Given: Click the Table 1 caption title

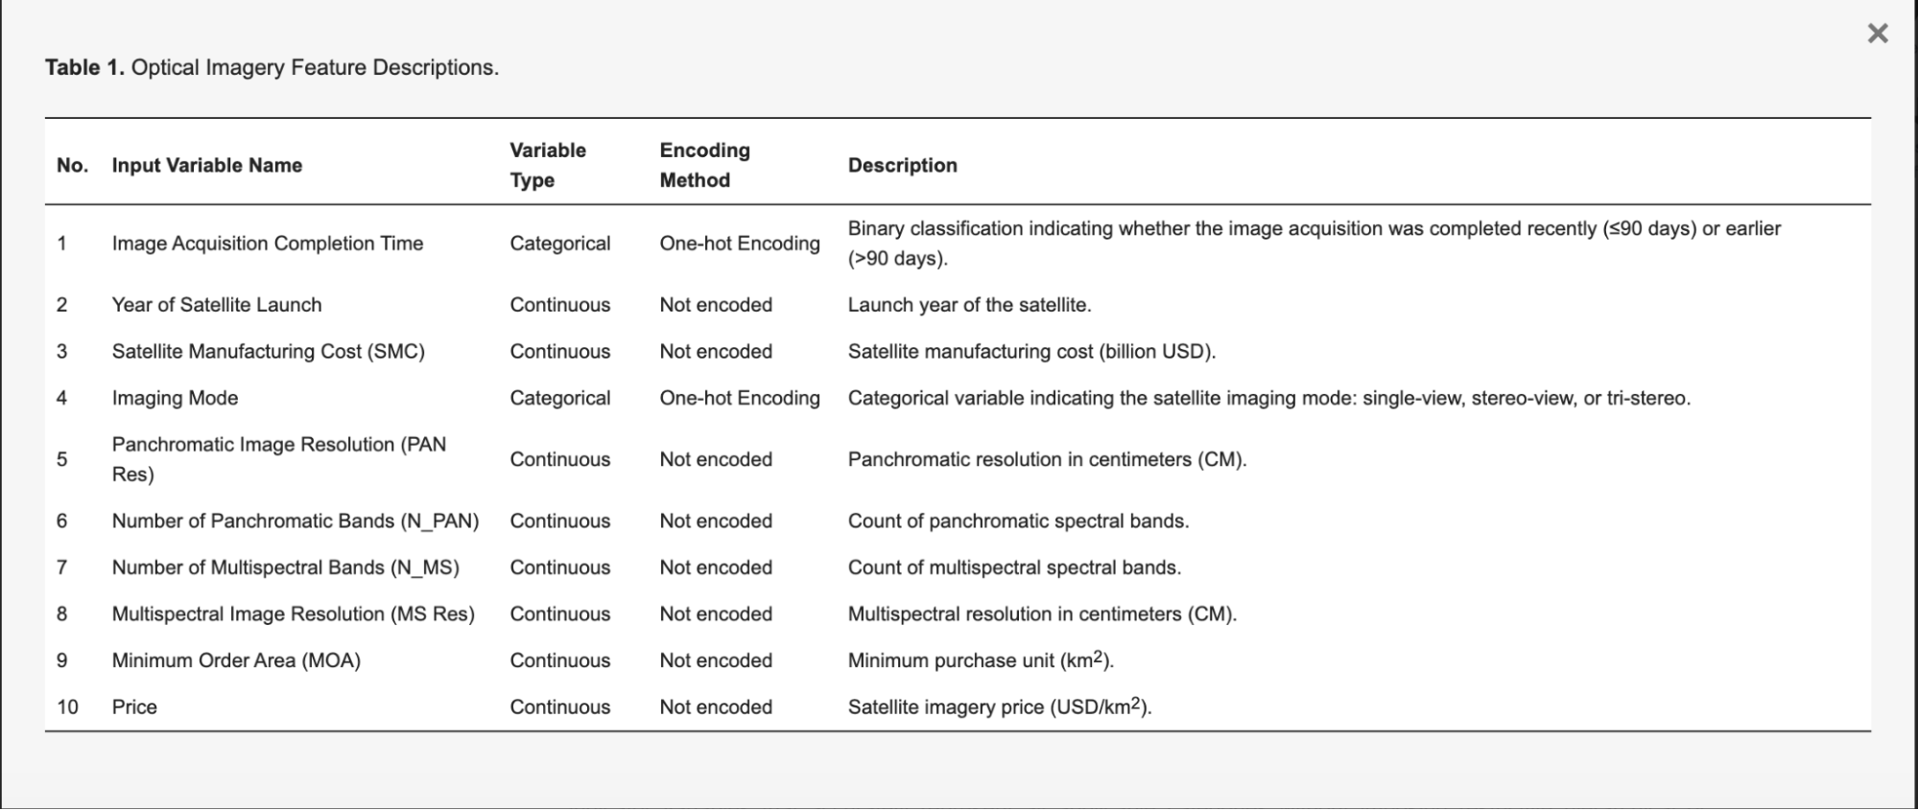Looking at the screenshot, I should (272, 67).
